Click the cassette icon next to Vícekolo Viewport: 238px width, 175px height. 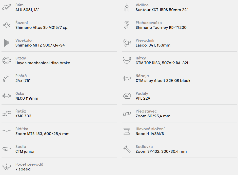7,43
